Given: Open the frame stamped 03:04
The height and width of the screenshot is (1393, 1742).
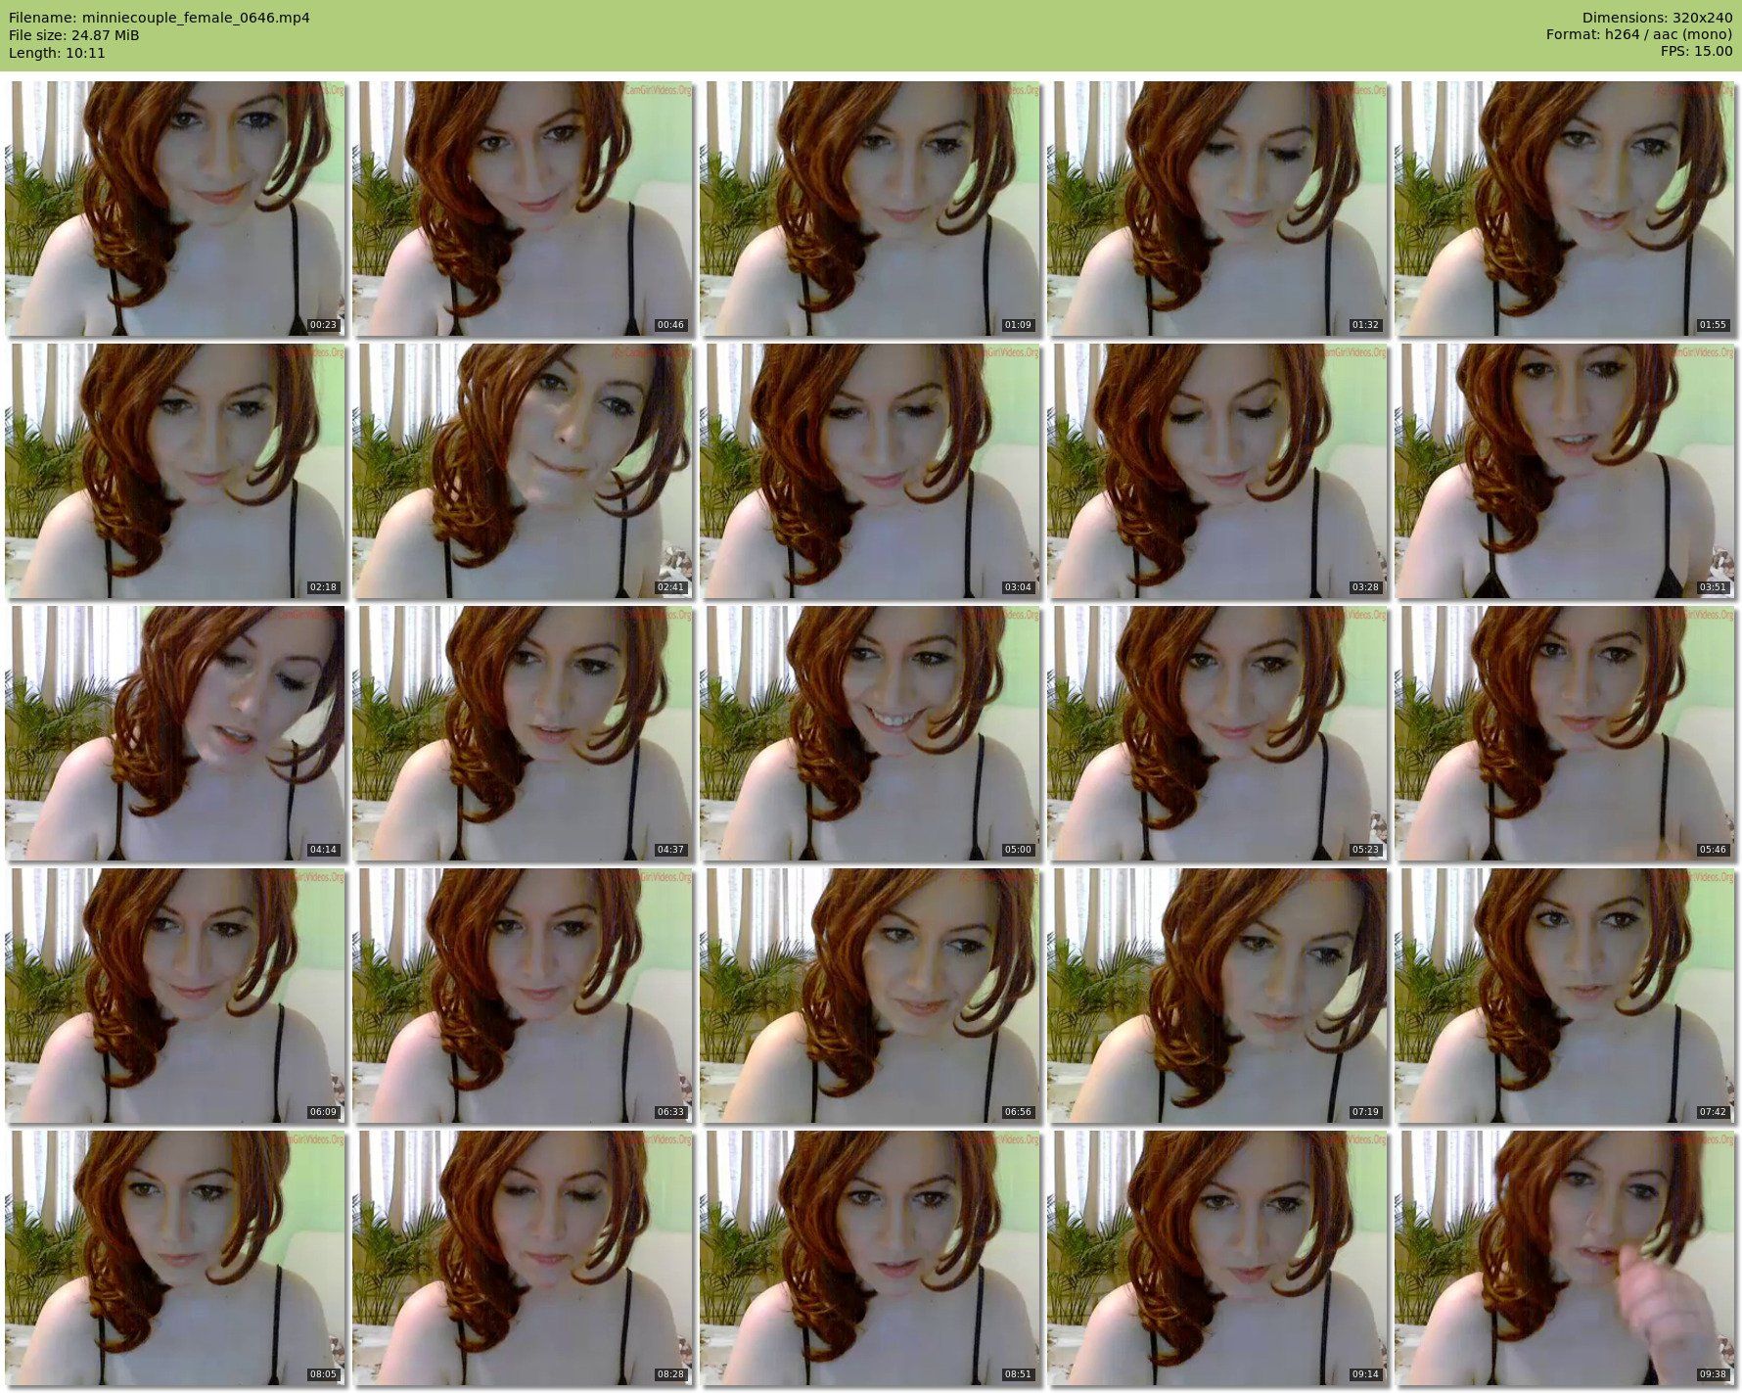Looking at the screenshot, I should pos(870,471).
